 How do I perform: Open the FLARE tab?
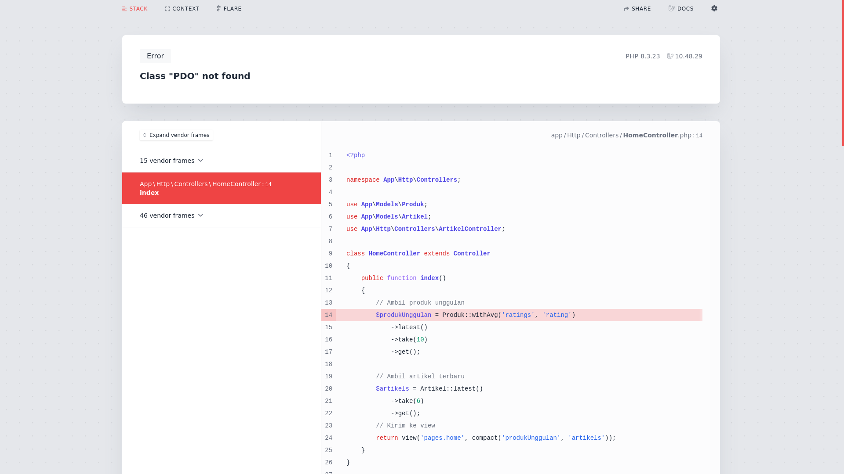[229, 9]
